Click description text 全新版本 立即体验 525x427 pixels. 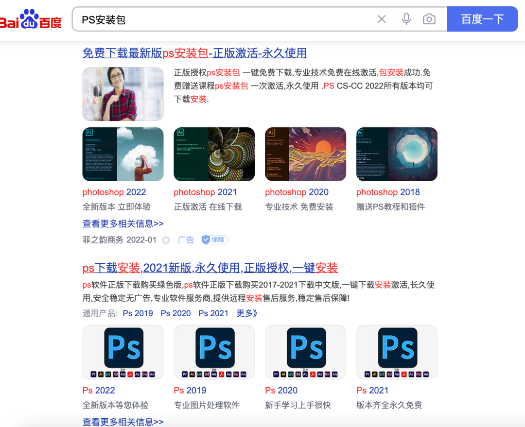(x=117, y=207)
